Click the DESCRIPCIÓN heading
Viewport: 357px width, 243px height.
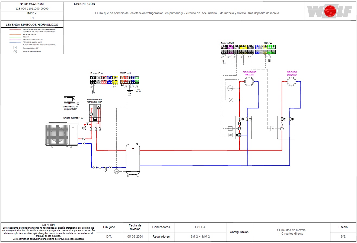pos(84,4)
